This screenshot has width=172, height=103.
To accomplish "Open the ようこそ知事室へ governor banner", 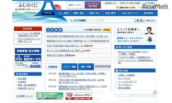I will click(x=135, y=31).
